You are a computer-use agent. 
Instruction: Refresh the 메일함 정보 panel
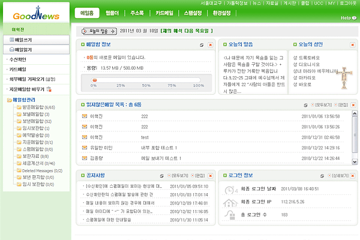point(202,45)
